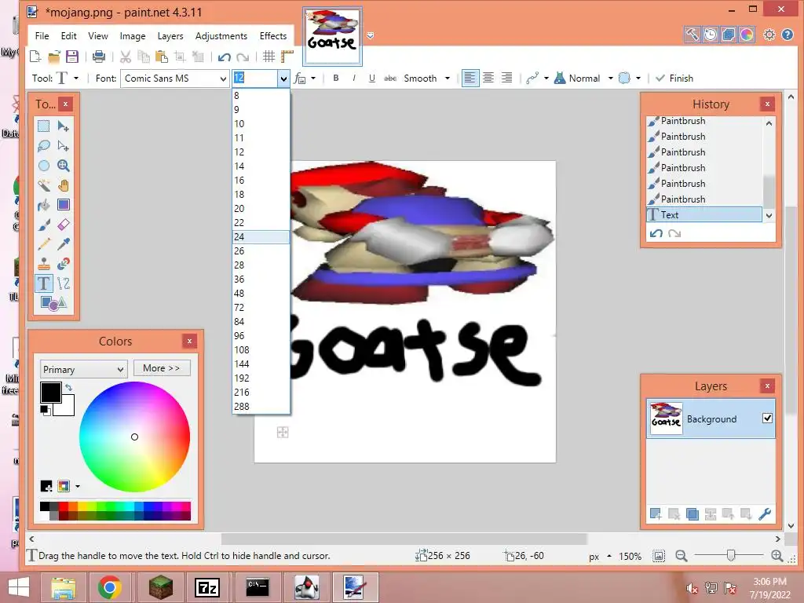Open the Tool chooser dropdown arrow

coord(76,78)
